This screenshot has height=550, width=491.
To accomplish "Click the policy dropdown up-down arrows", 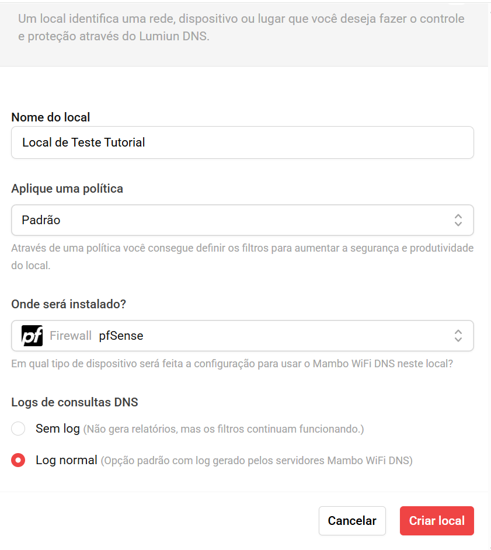I will tap(458, 220).
